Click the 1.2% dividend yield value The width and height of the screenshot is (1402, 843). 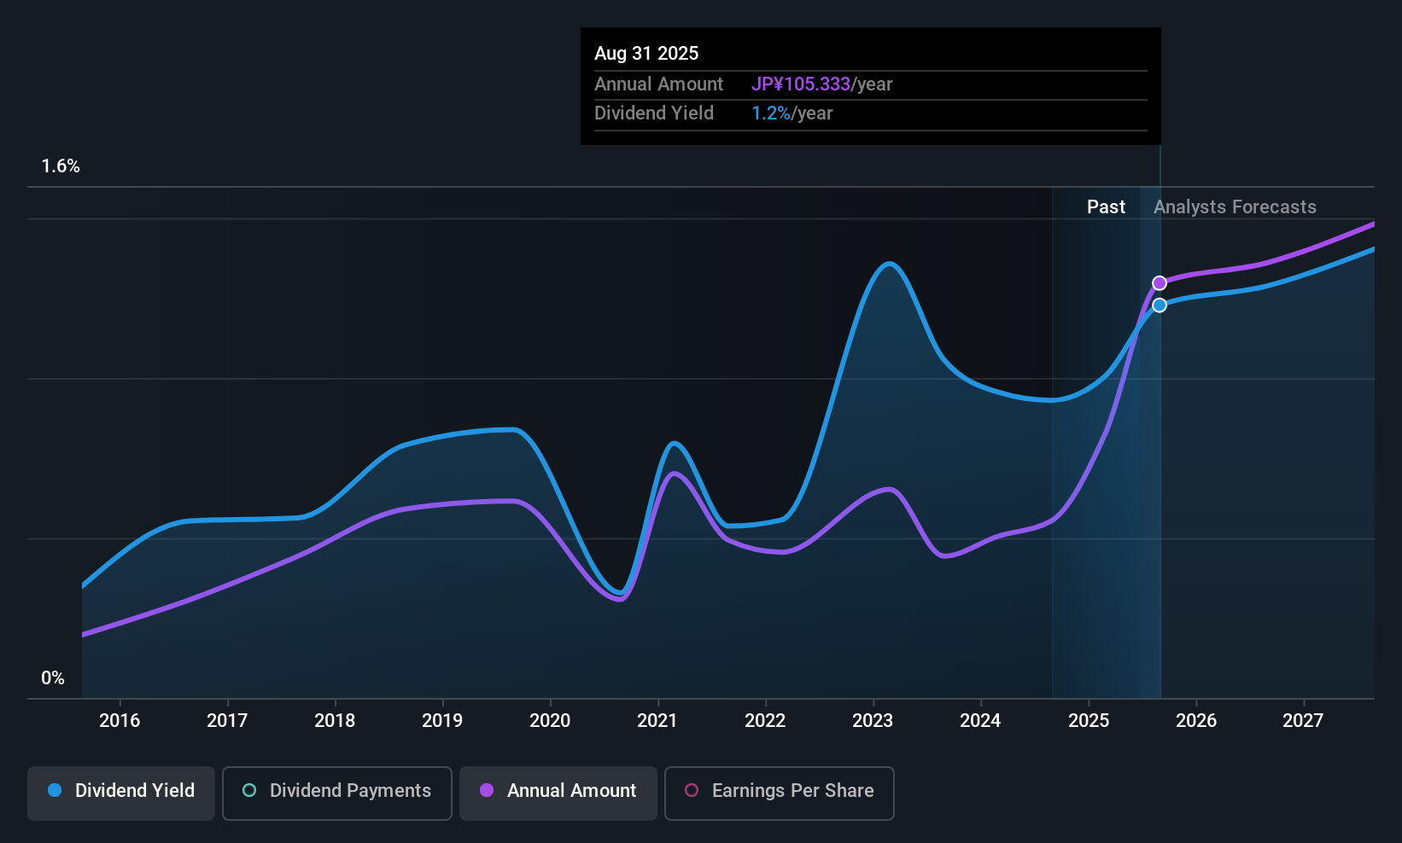pos(771,113)
